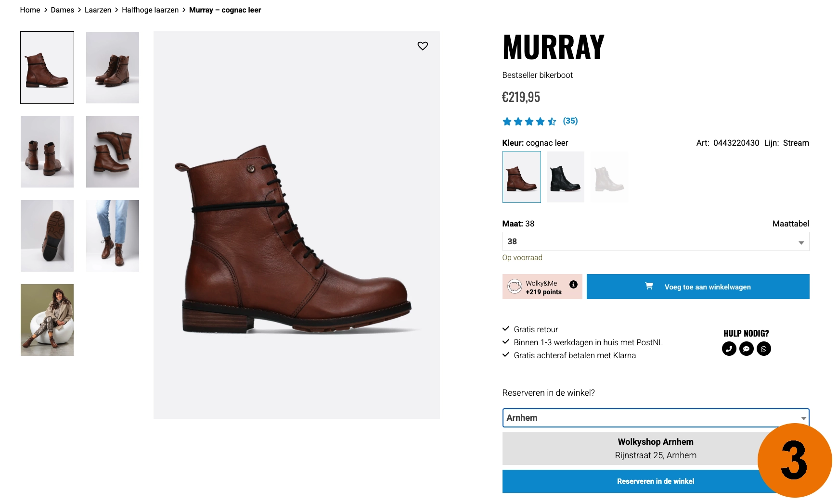The height and width of the screenshot is (502, 838).
Task: Open the size 38 dropdown
Action: coord(656,241)
